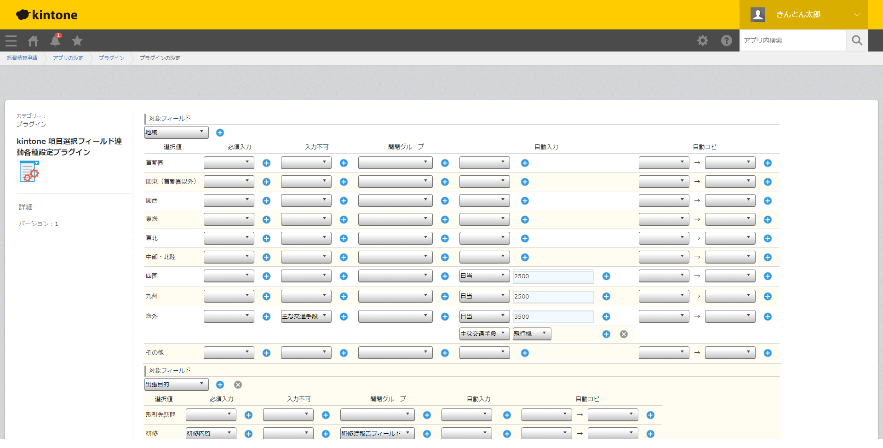
Task: Navigate to プラグイン breadcrumb
Action: click(x=111, y=58)
